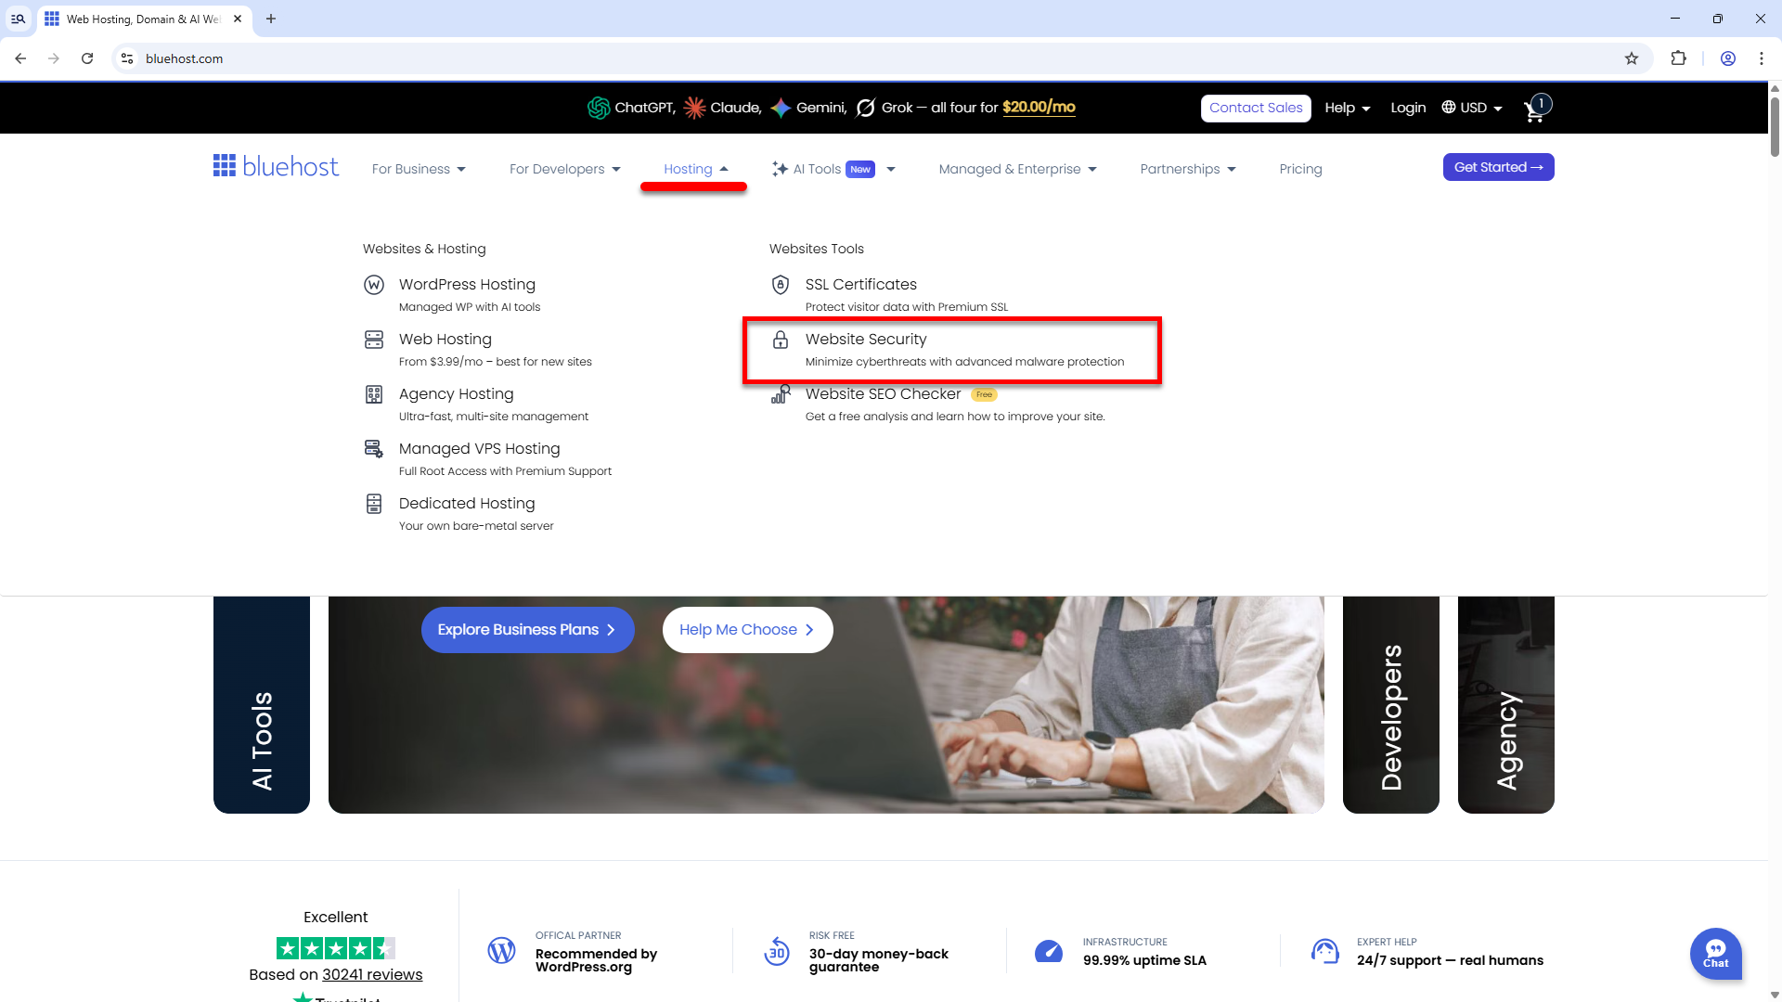Expand the Partnerships menu
Viewport: 1782px width, 1002px height.
point(1188,169)
